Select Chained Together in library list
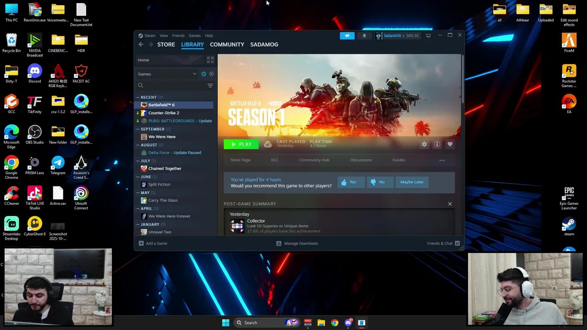The height and width of the screenshot is (330, 587). click(175, 169)
